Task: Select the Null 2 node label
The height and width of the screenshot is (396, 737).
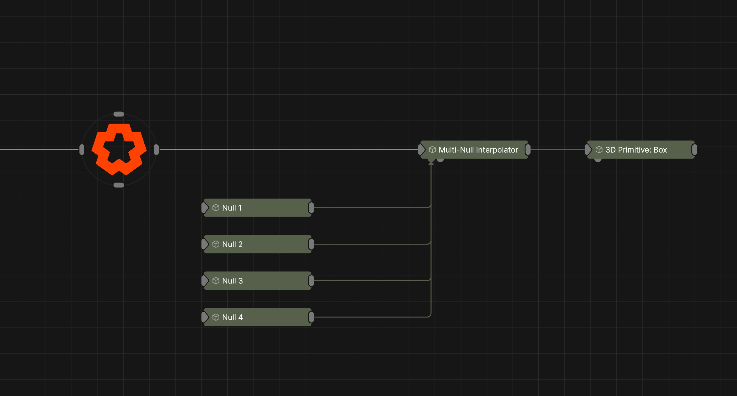Action: pos(232,245)
